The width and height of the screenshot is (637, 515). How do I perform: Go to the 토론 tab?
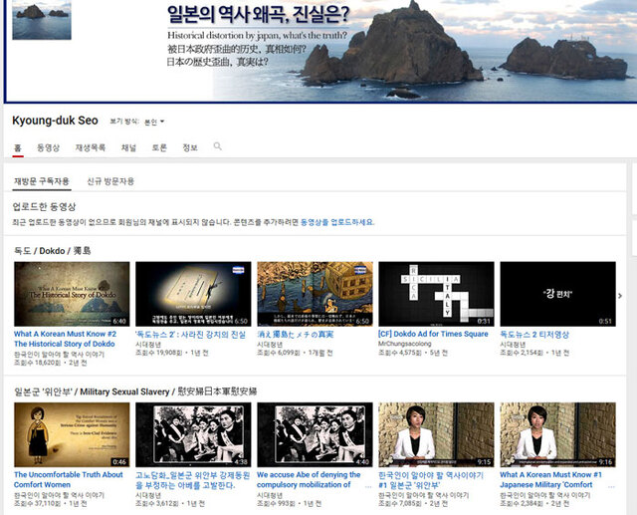pos(159,147)
